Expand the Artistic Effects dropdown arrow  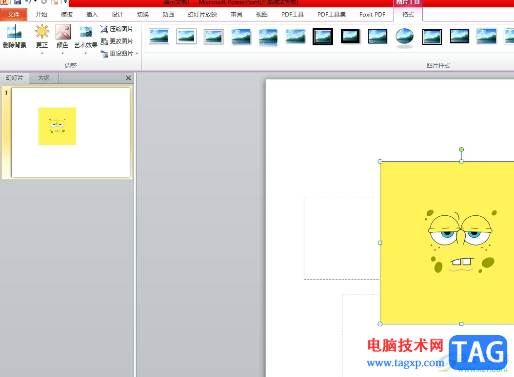[x=85, y=54]
